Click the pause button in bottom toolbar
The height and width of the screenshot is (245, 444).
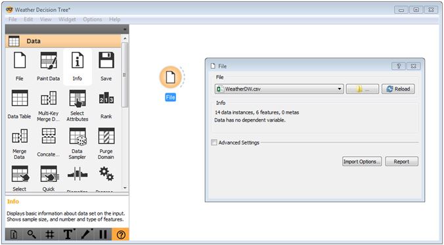pos(103,234)
